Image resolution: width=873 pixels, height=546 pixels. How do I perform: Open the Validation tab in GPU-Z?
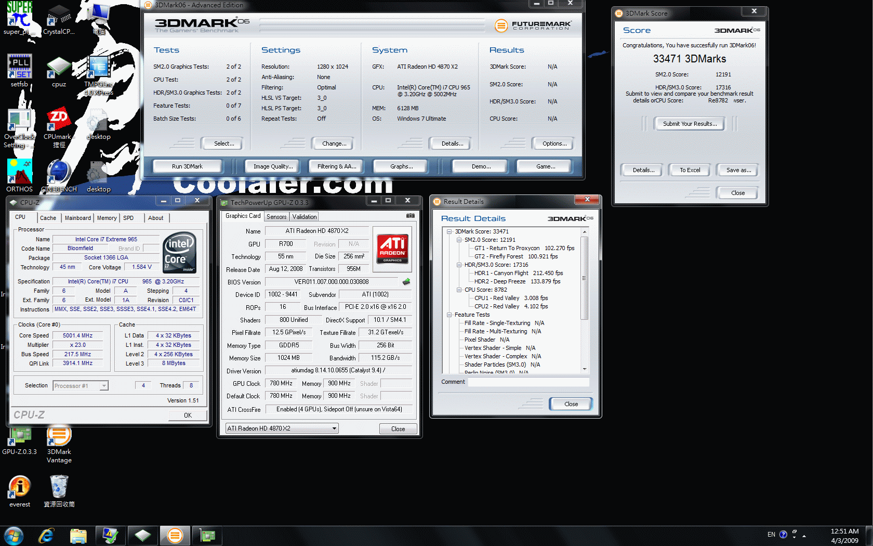pos(305,217)
